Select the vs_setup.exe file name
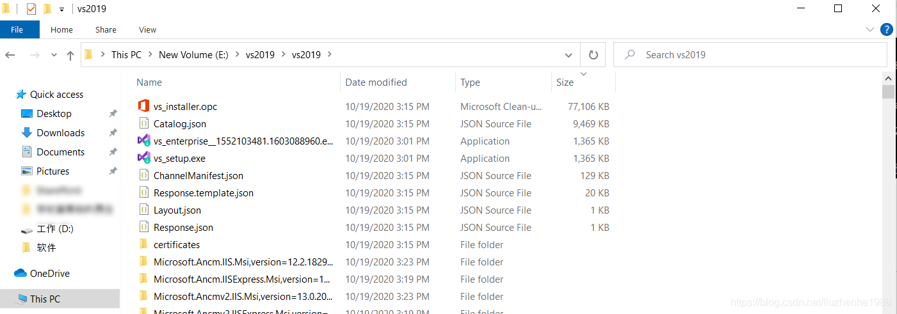The width and height of the screenshot is (897, 314). pos(179,159)
